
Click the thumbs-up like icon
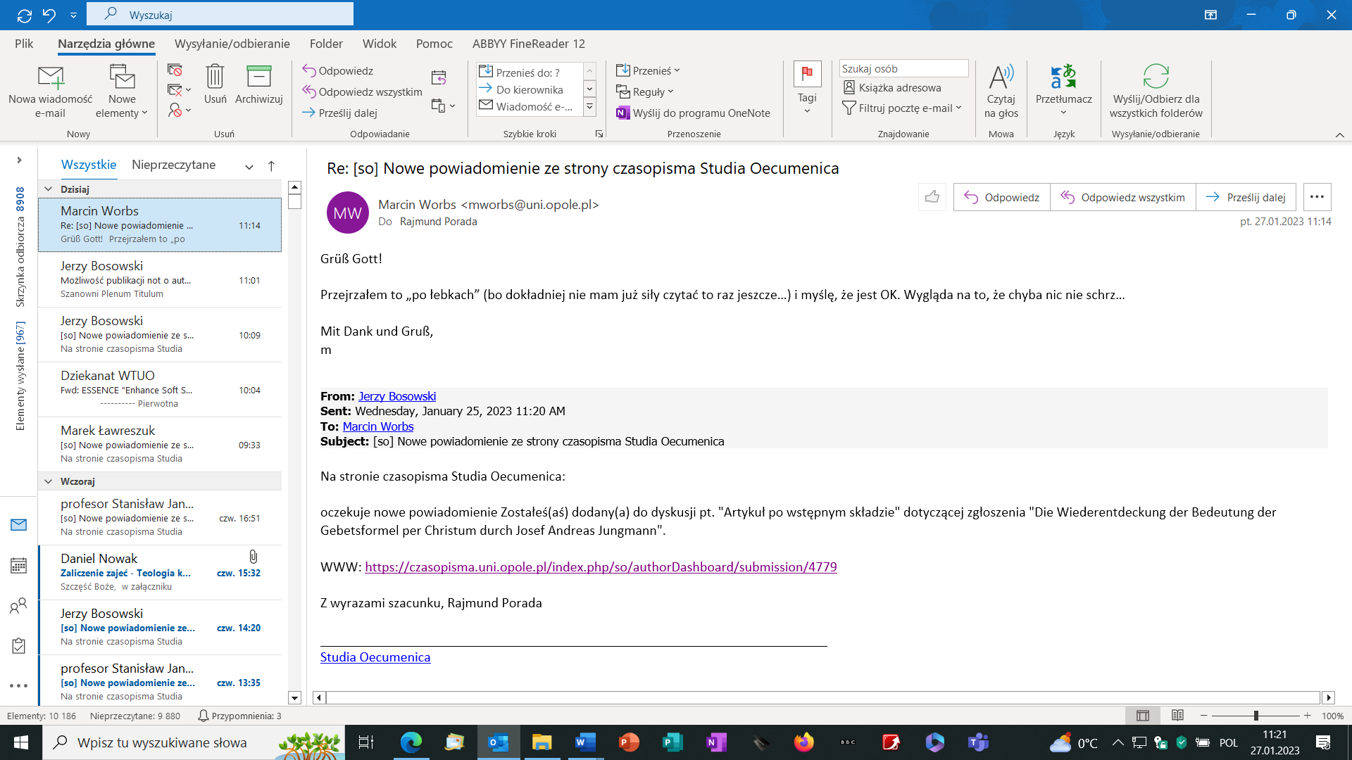click(932, 197)
